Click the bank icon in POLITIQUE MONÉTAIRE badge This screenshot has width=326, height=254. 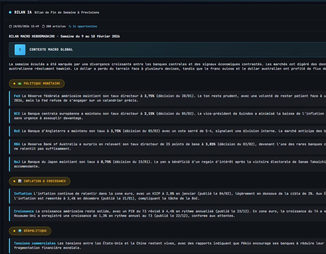pos(20,84)
